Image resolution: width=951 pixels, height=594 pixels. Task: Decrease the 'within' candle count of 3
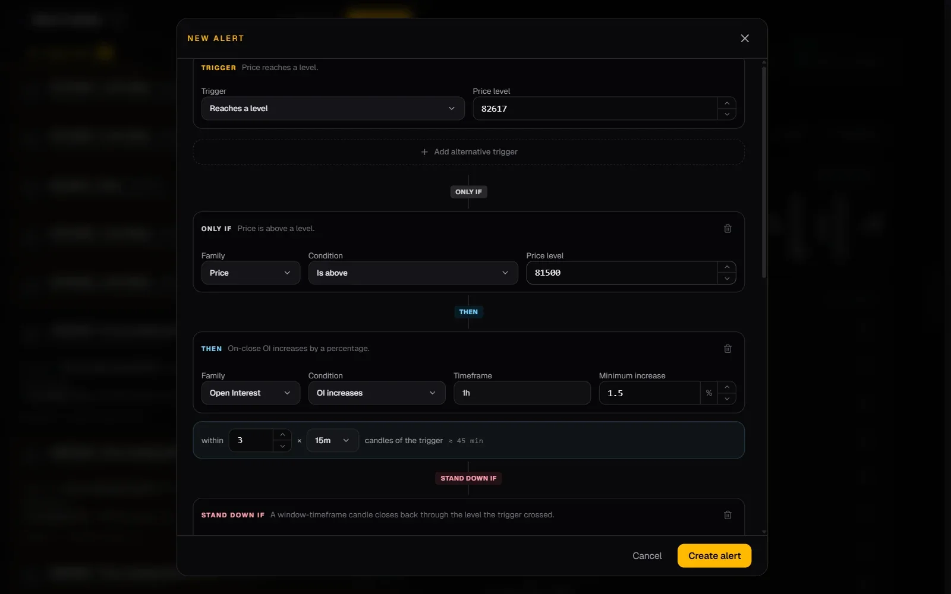coord(282,446)
